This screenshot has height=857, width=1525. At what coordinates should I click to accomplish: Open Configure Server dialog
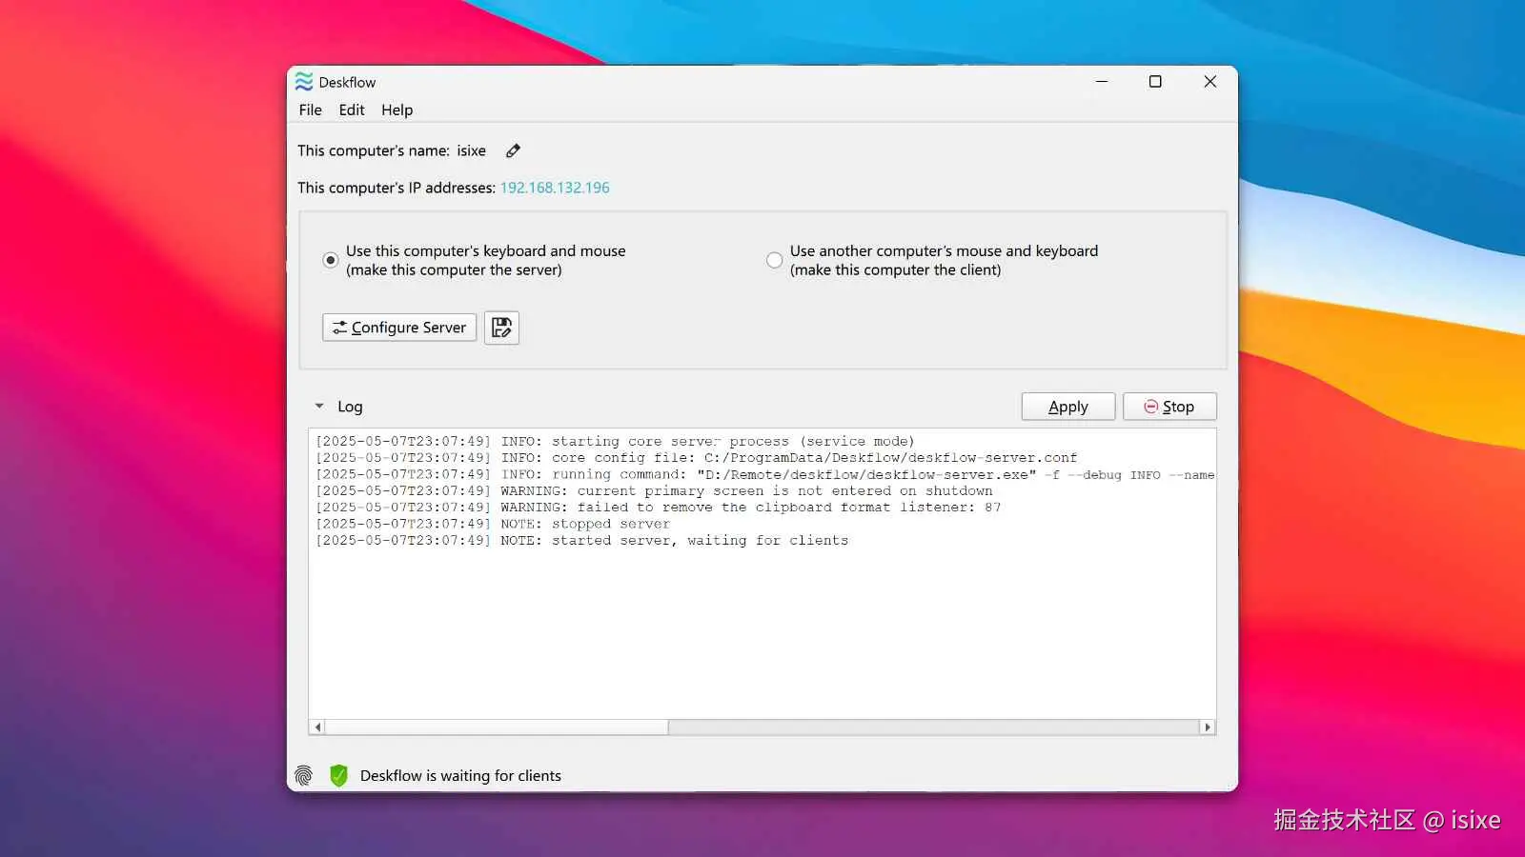point(399,328)
